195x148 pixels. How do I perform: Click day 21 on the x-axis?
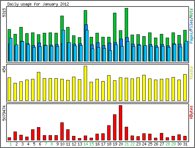pos(127,144)
